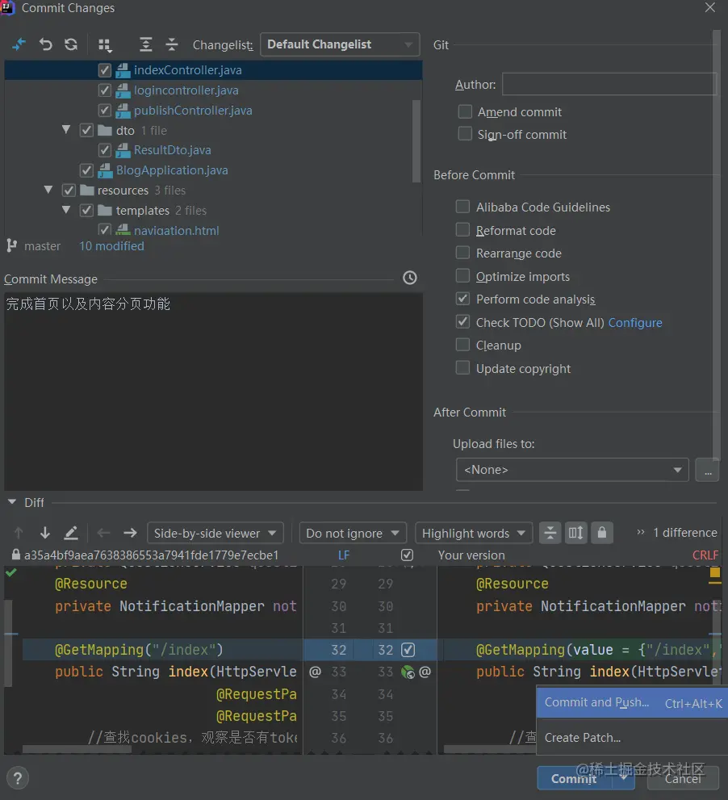Enable Rearrange code checkbox

[462, 253]
